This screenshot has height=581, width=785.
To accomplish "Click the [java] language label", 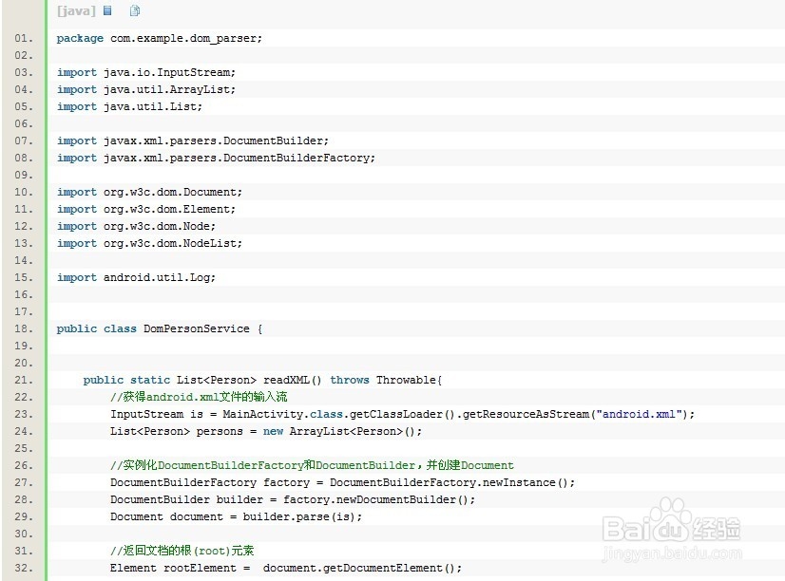I will tap(76, 10).
